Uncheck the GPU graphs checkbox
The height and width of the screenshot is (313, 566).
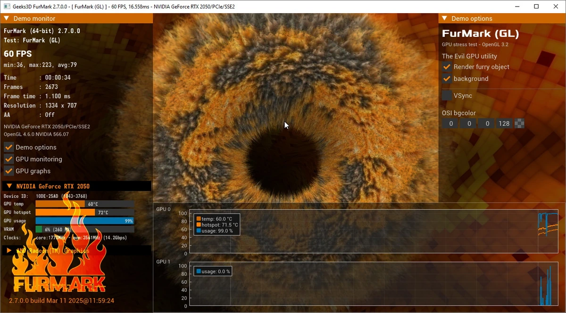(x=8, y=171)
